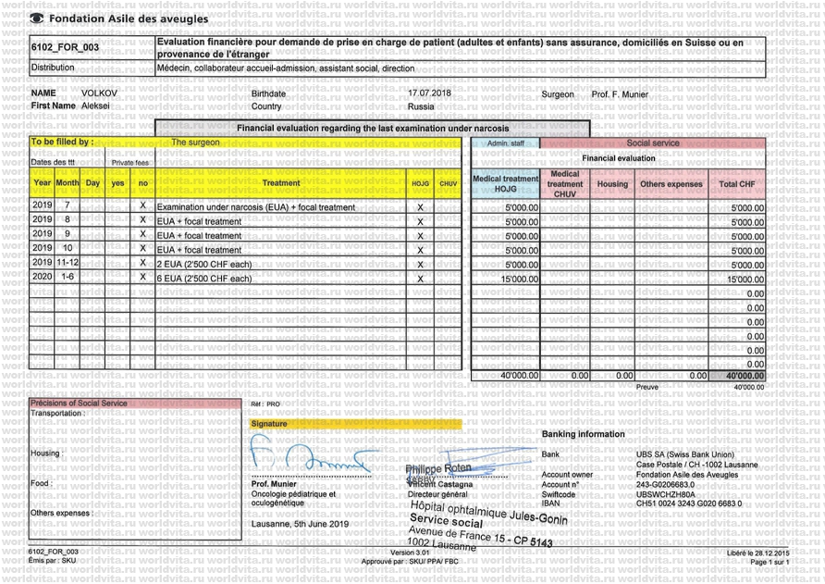Click the 'Treatment' column header

pos(281,182)
